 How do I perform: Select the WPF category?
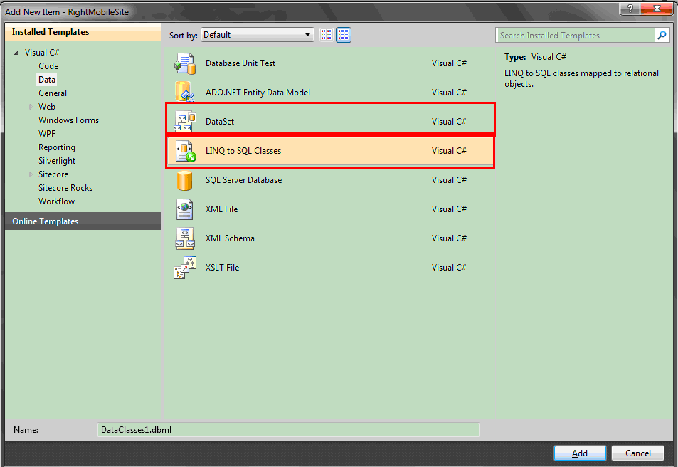tap(47, 134)
